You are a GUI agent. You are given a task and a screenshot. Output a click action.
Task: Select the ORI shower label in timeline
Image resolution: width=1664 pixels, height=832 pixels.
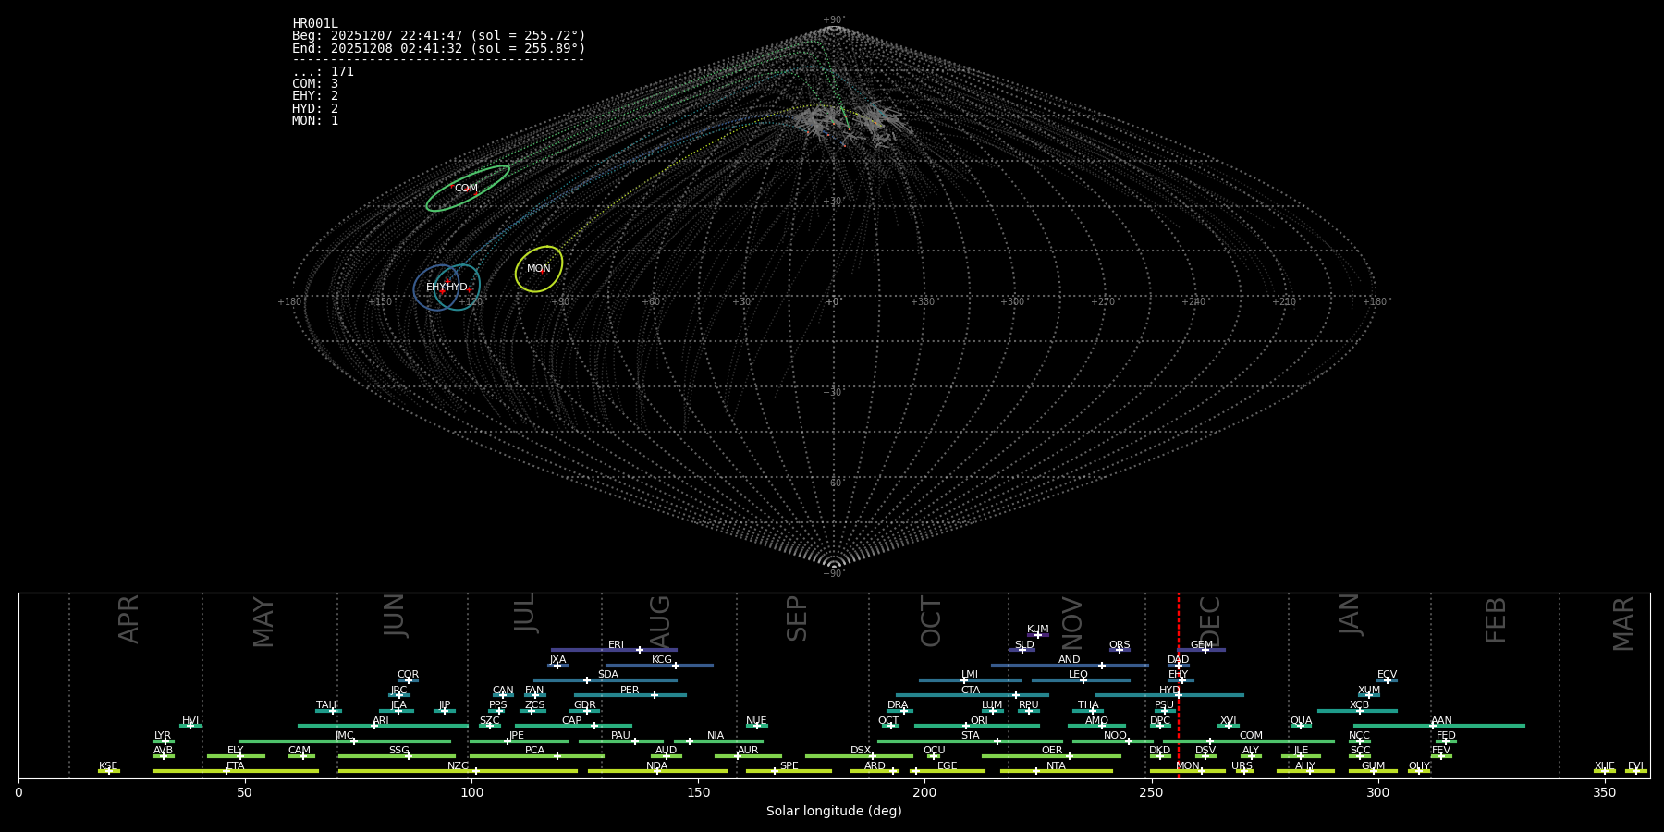[979, 721]
